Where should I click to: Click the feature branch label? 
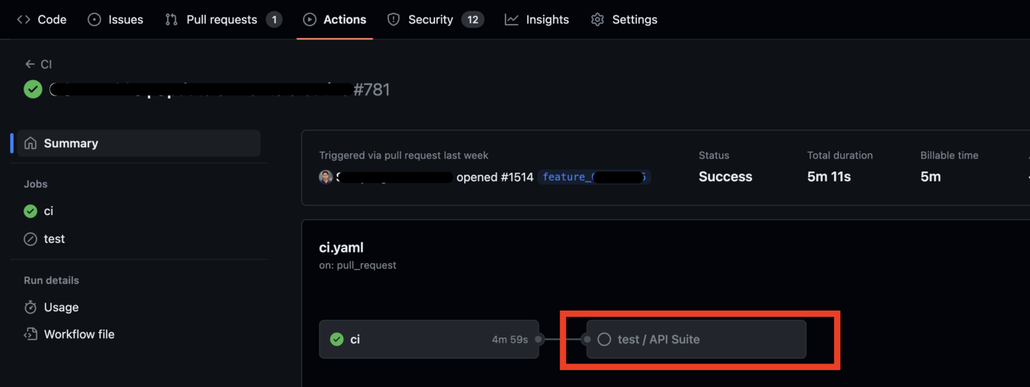(594, 177)
